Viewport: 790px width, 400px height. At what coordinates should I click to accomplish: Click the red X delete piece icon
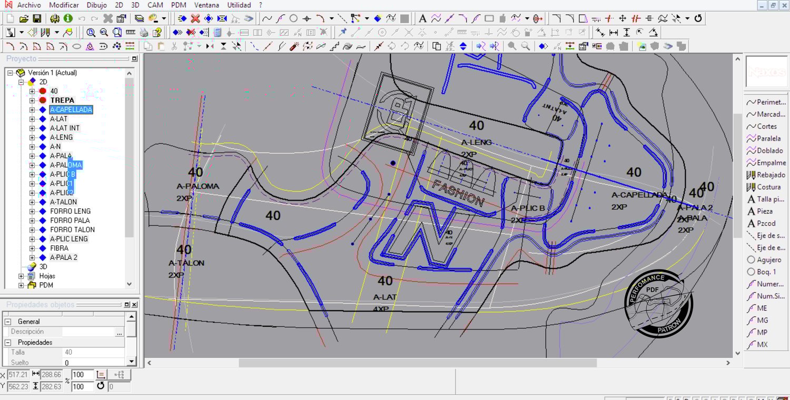195,18
